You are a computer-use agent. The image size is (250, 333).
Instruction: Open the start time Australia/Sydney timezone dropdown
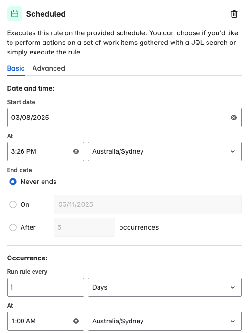pyautogui.click(x=165, y=151)
